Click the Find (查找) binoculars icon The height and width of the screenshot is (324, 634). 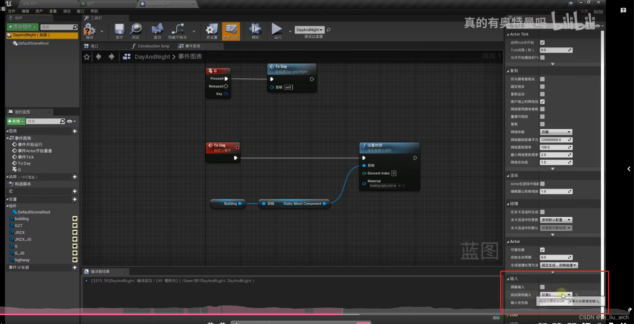(x=157, y=29)
